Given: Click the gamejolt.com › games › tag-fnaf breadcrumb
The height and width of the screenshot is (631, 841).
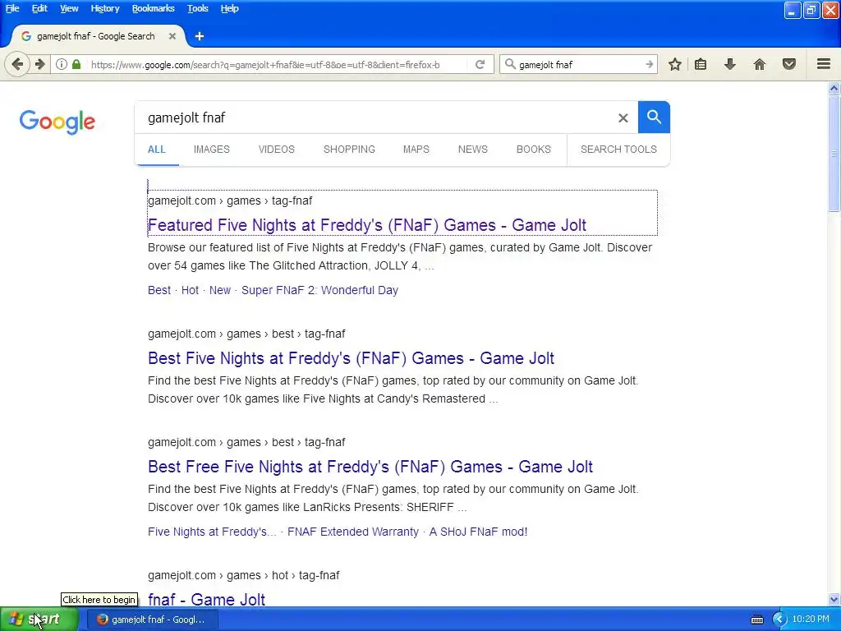Looking at the screenshot, I should tap(230, 200).
